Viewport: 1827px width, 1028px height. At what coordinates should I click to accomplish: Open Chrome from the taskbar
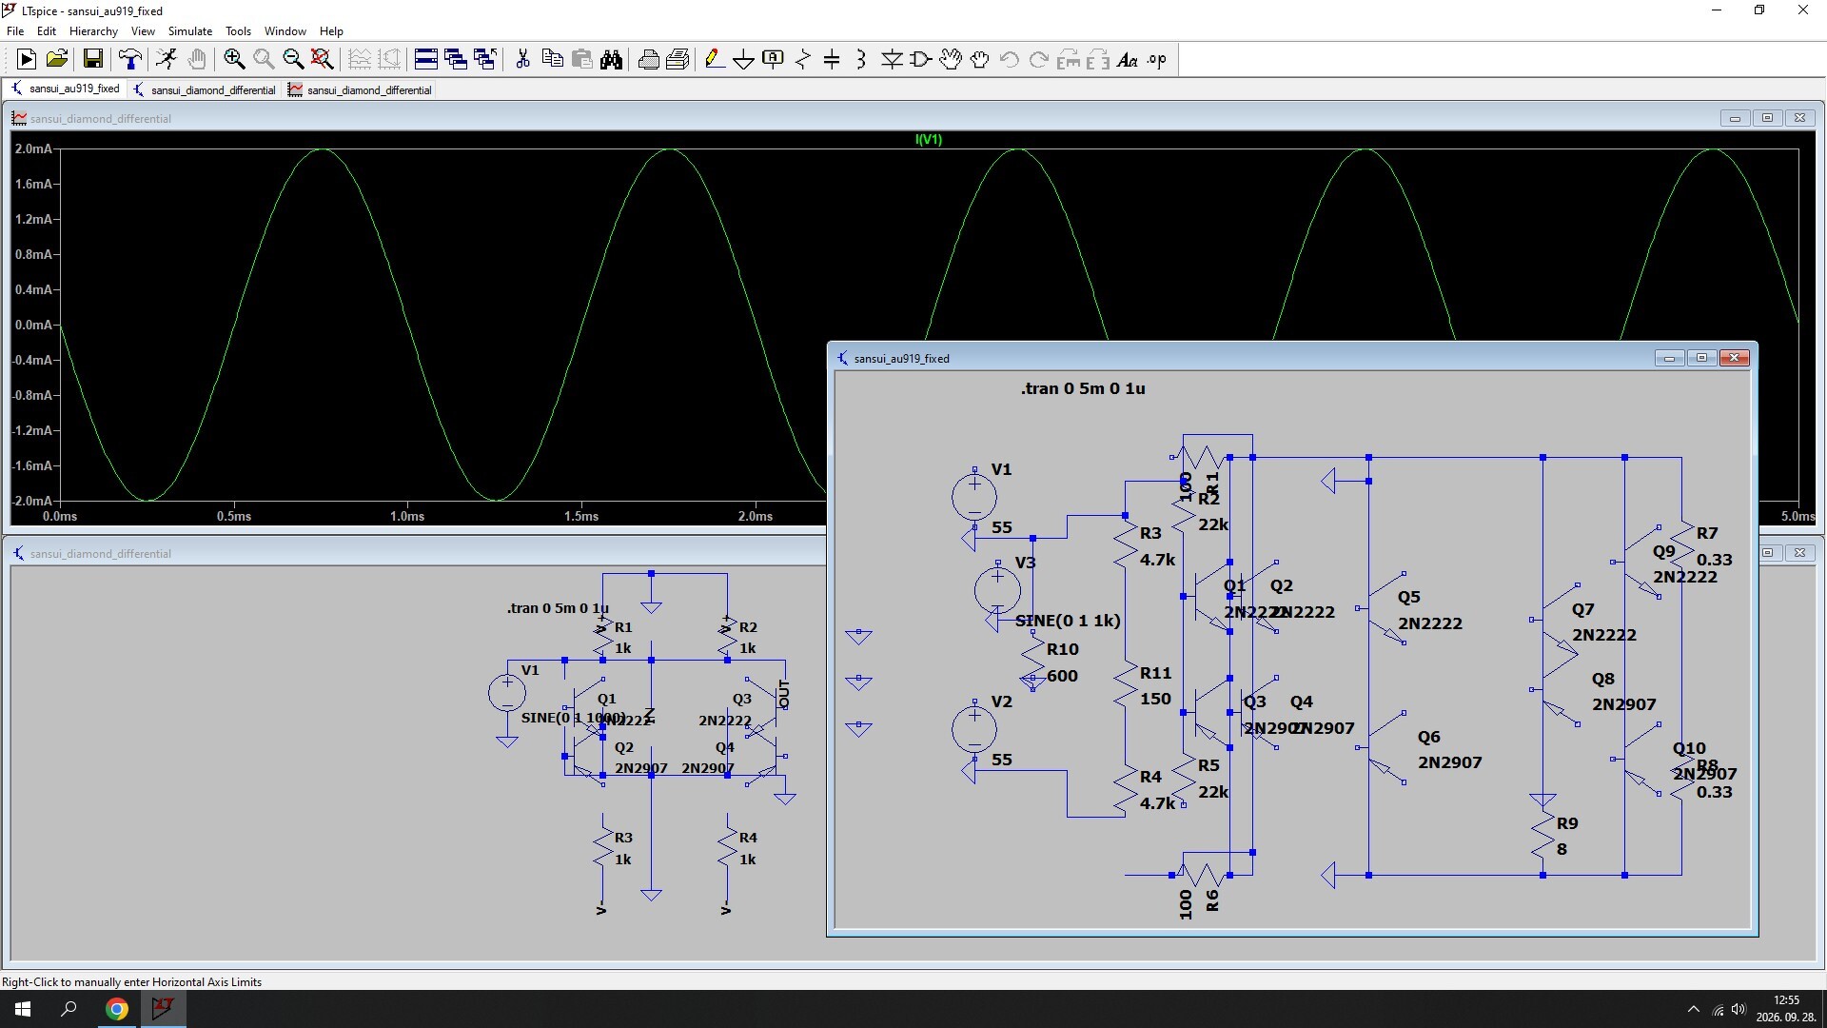click(117, 1009)
